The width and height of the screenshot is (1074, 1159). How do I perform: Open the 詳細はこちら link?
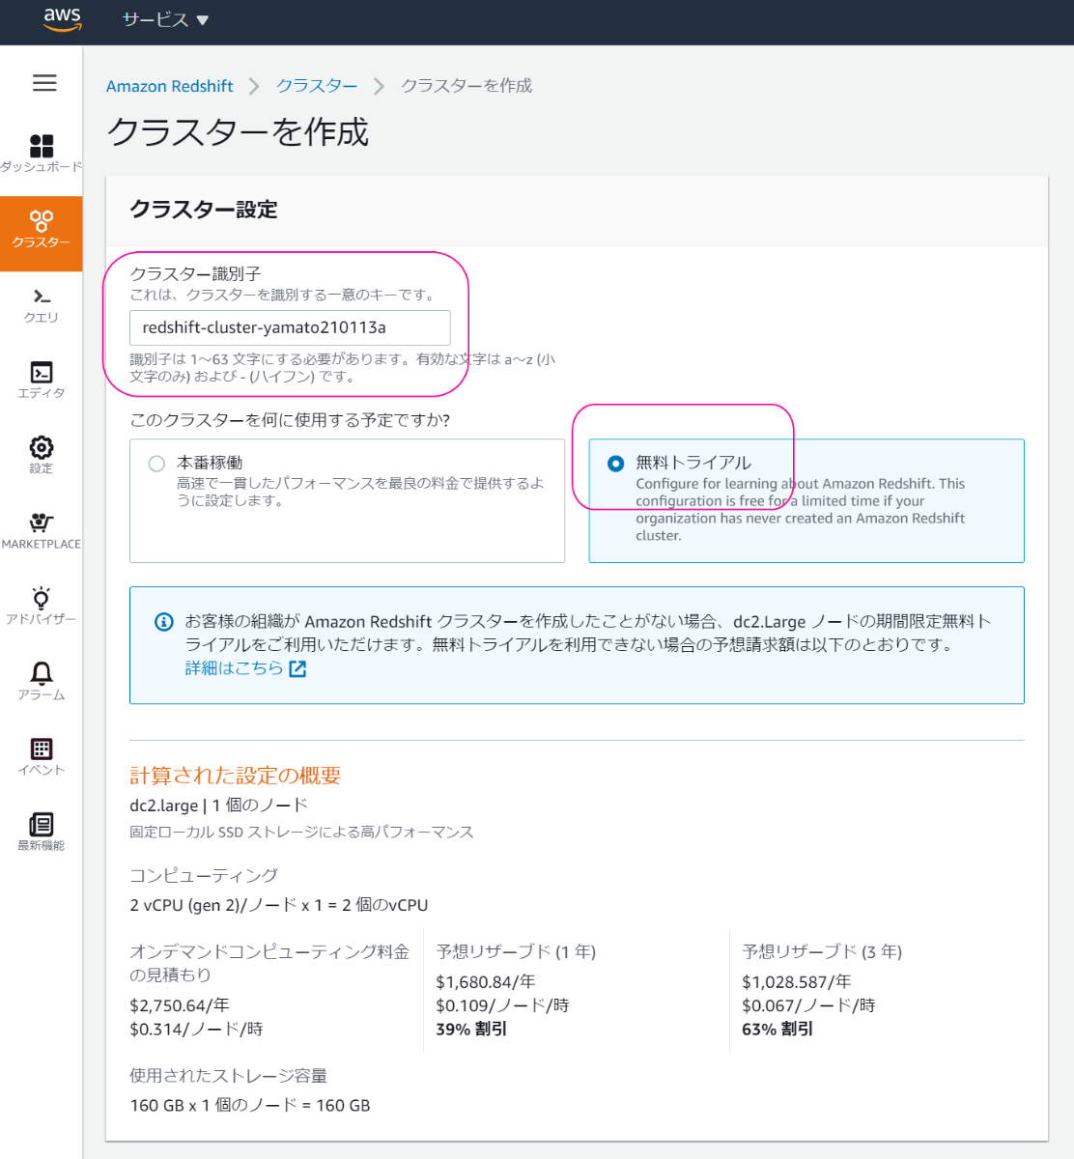[235, 668]
